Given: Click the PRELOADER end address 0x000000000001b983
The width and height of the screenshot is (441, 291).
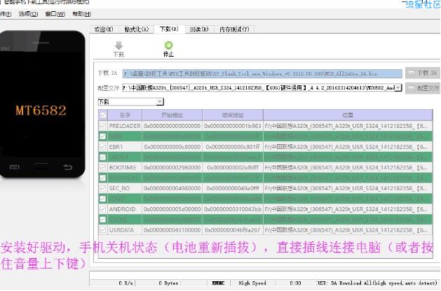Looking at the screenshot, I should click(233, 126).
